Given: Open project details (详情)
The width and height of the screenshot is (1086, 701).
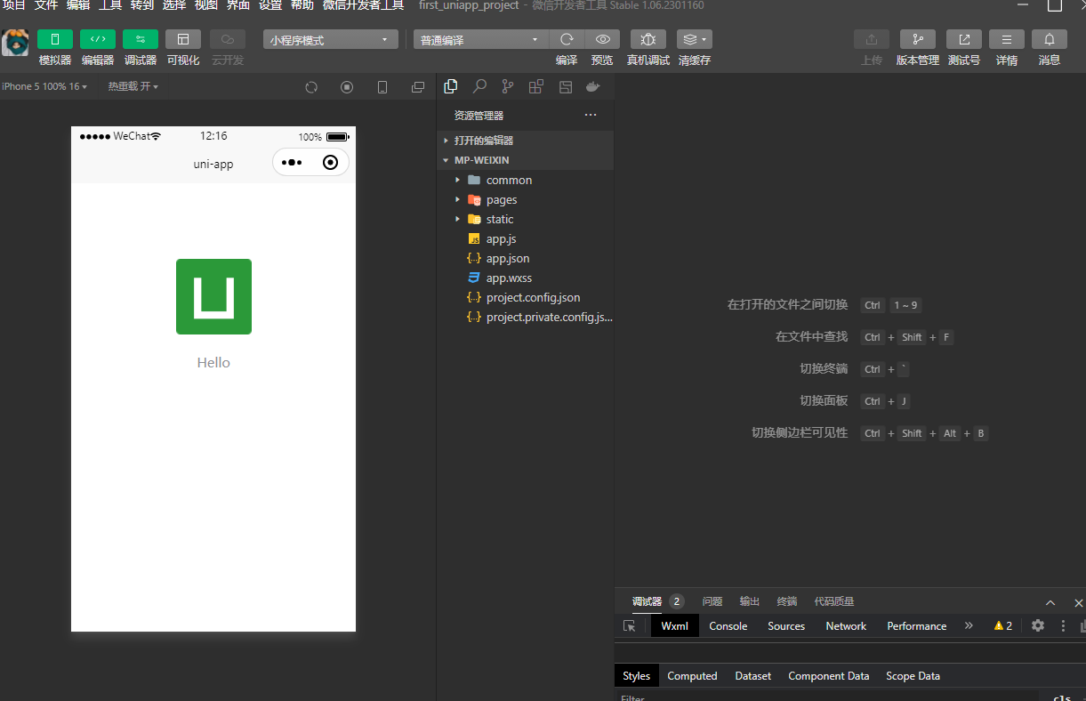Looking at the screenshot, I should 1007,39.
